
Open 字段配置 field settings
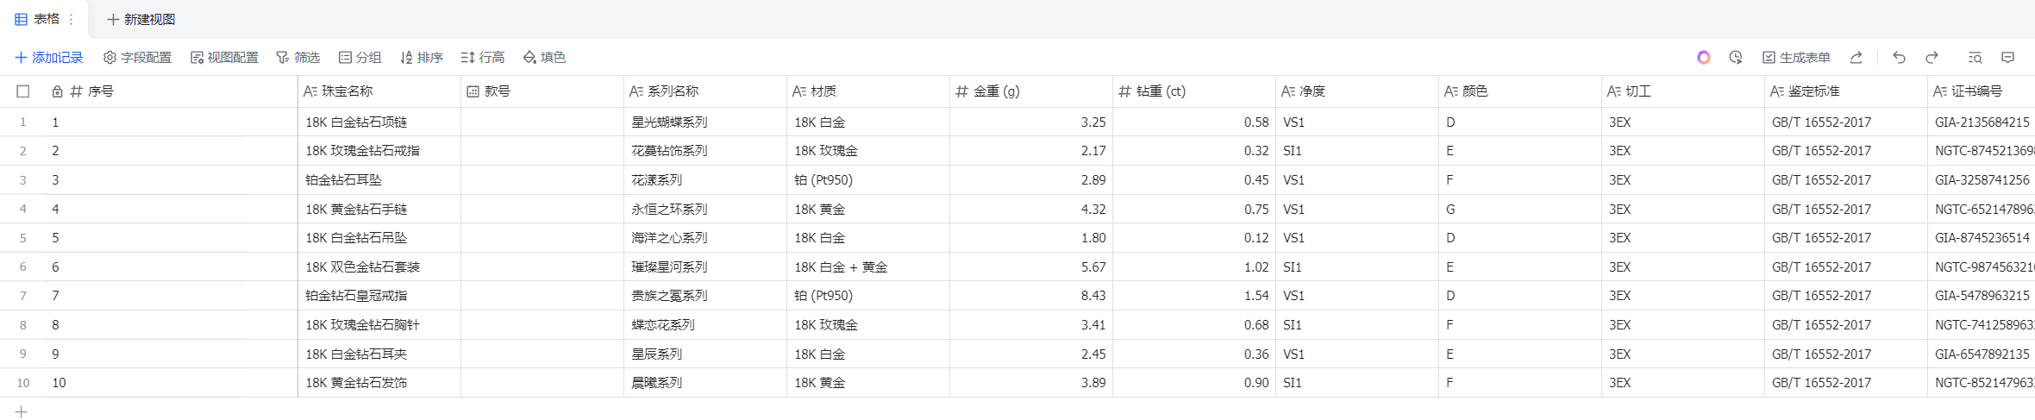(137, 58)
